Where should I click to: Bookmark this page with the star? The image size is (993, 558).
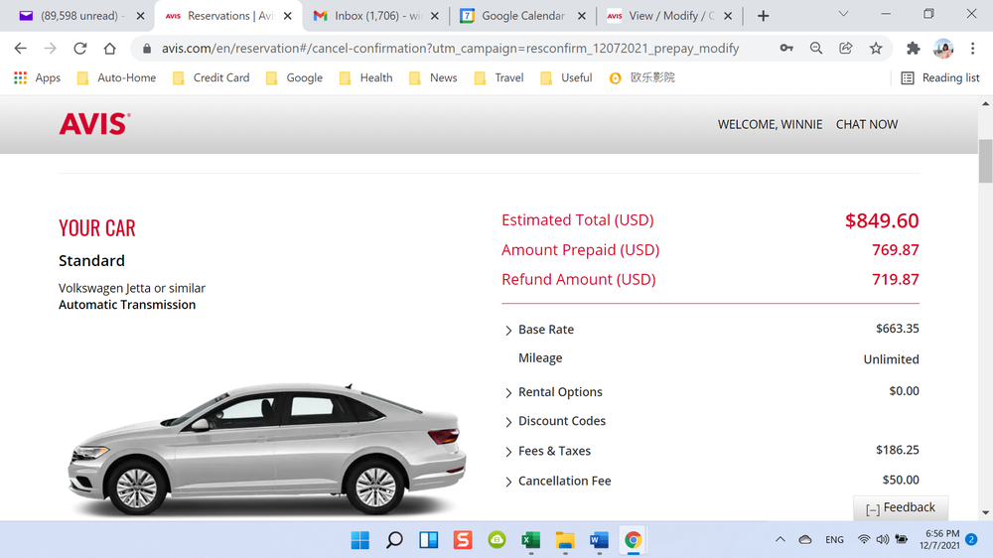[876, 48]
